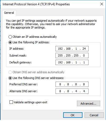The image size is (106, 121).
Task: Click the first octet 192 of Default gateway
Action: click(60, 62)
